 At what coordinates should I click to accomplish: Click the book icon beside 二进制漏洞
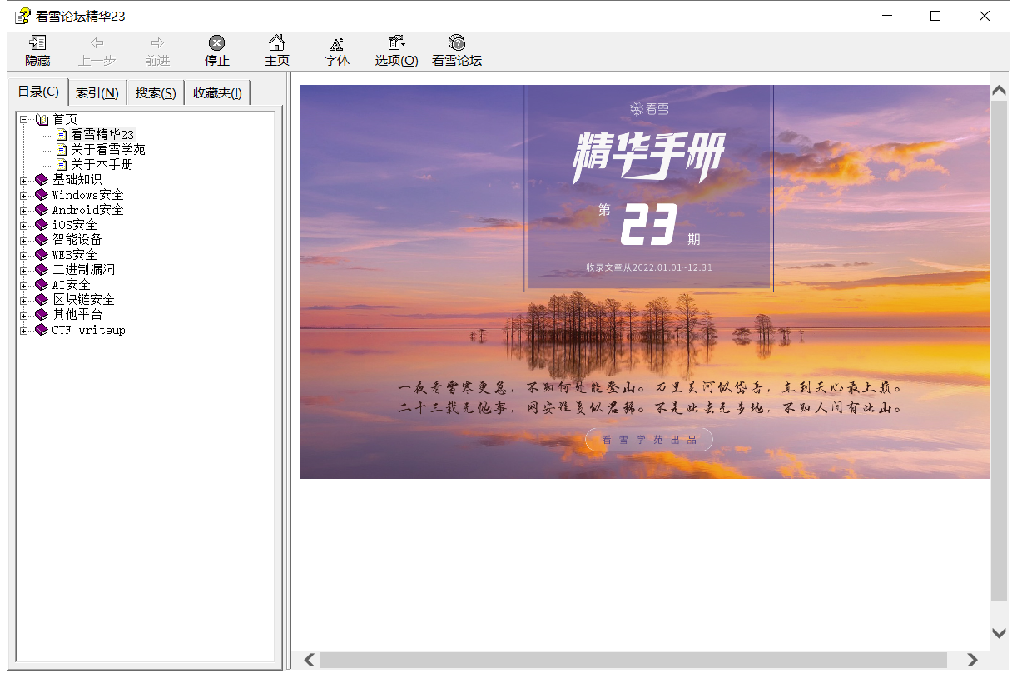[42, 269]
